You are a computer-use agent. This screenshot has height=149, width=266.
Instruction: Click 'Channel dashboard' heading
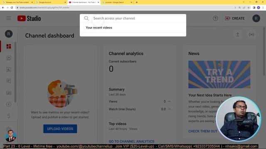tap(50, 36)
